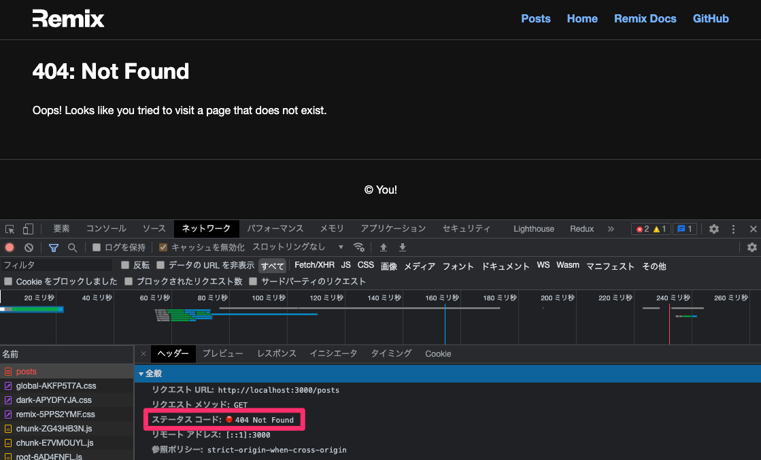Go to Home link
This screenshot has width=761, height=460.
pyautogui.click(x=582, y=18)
